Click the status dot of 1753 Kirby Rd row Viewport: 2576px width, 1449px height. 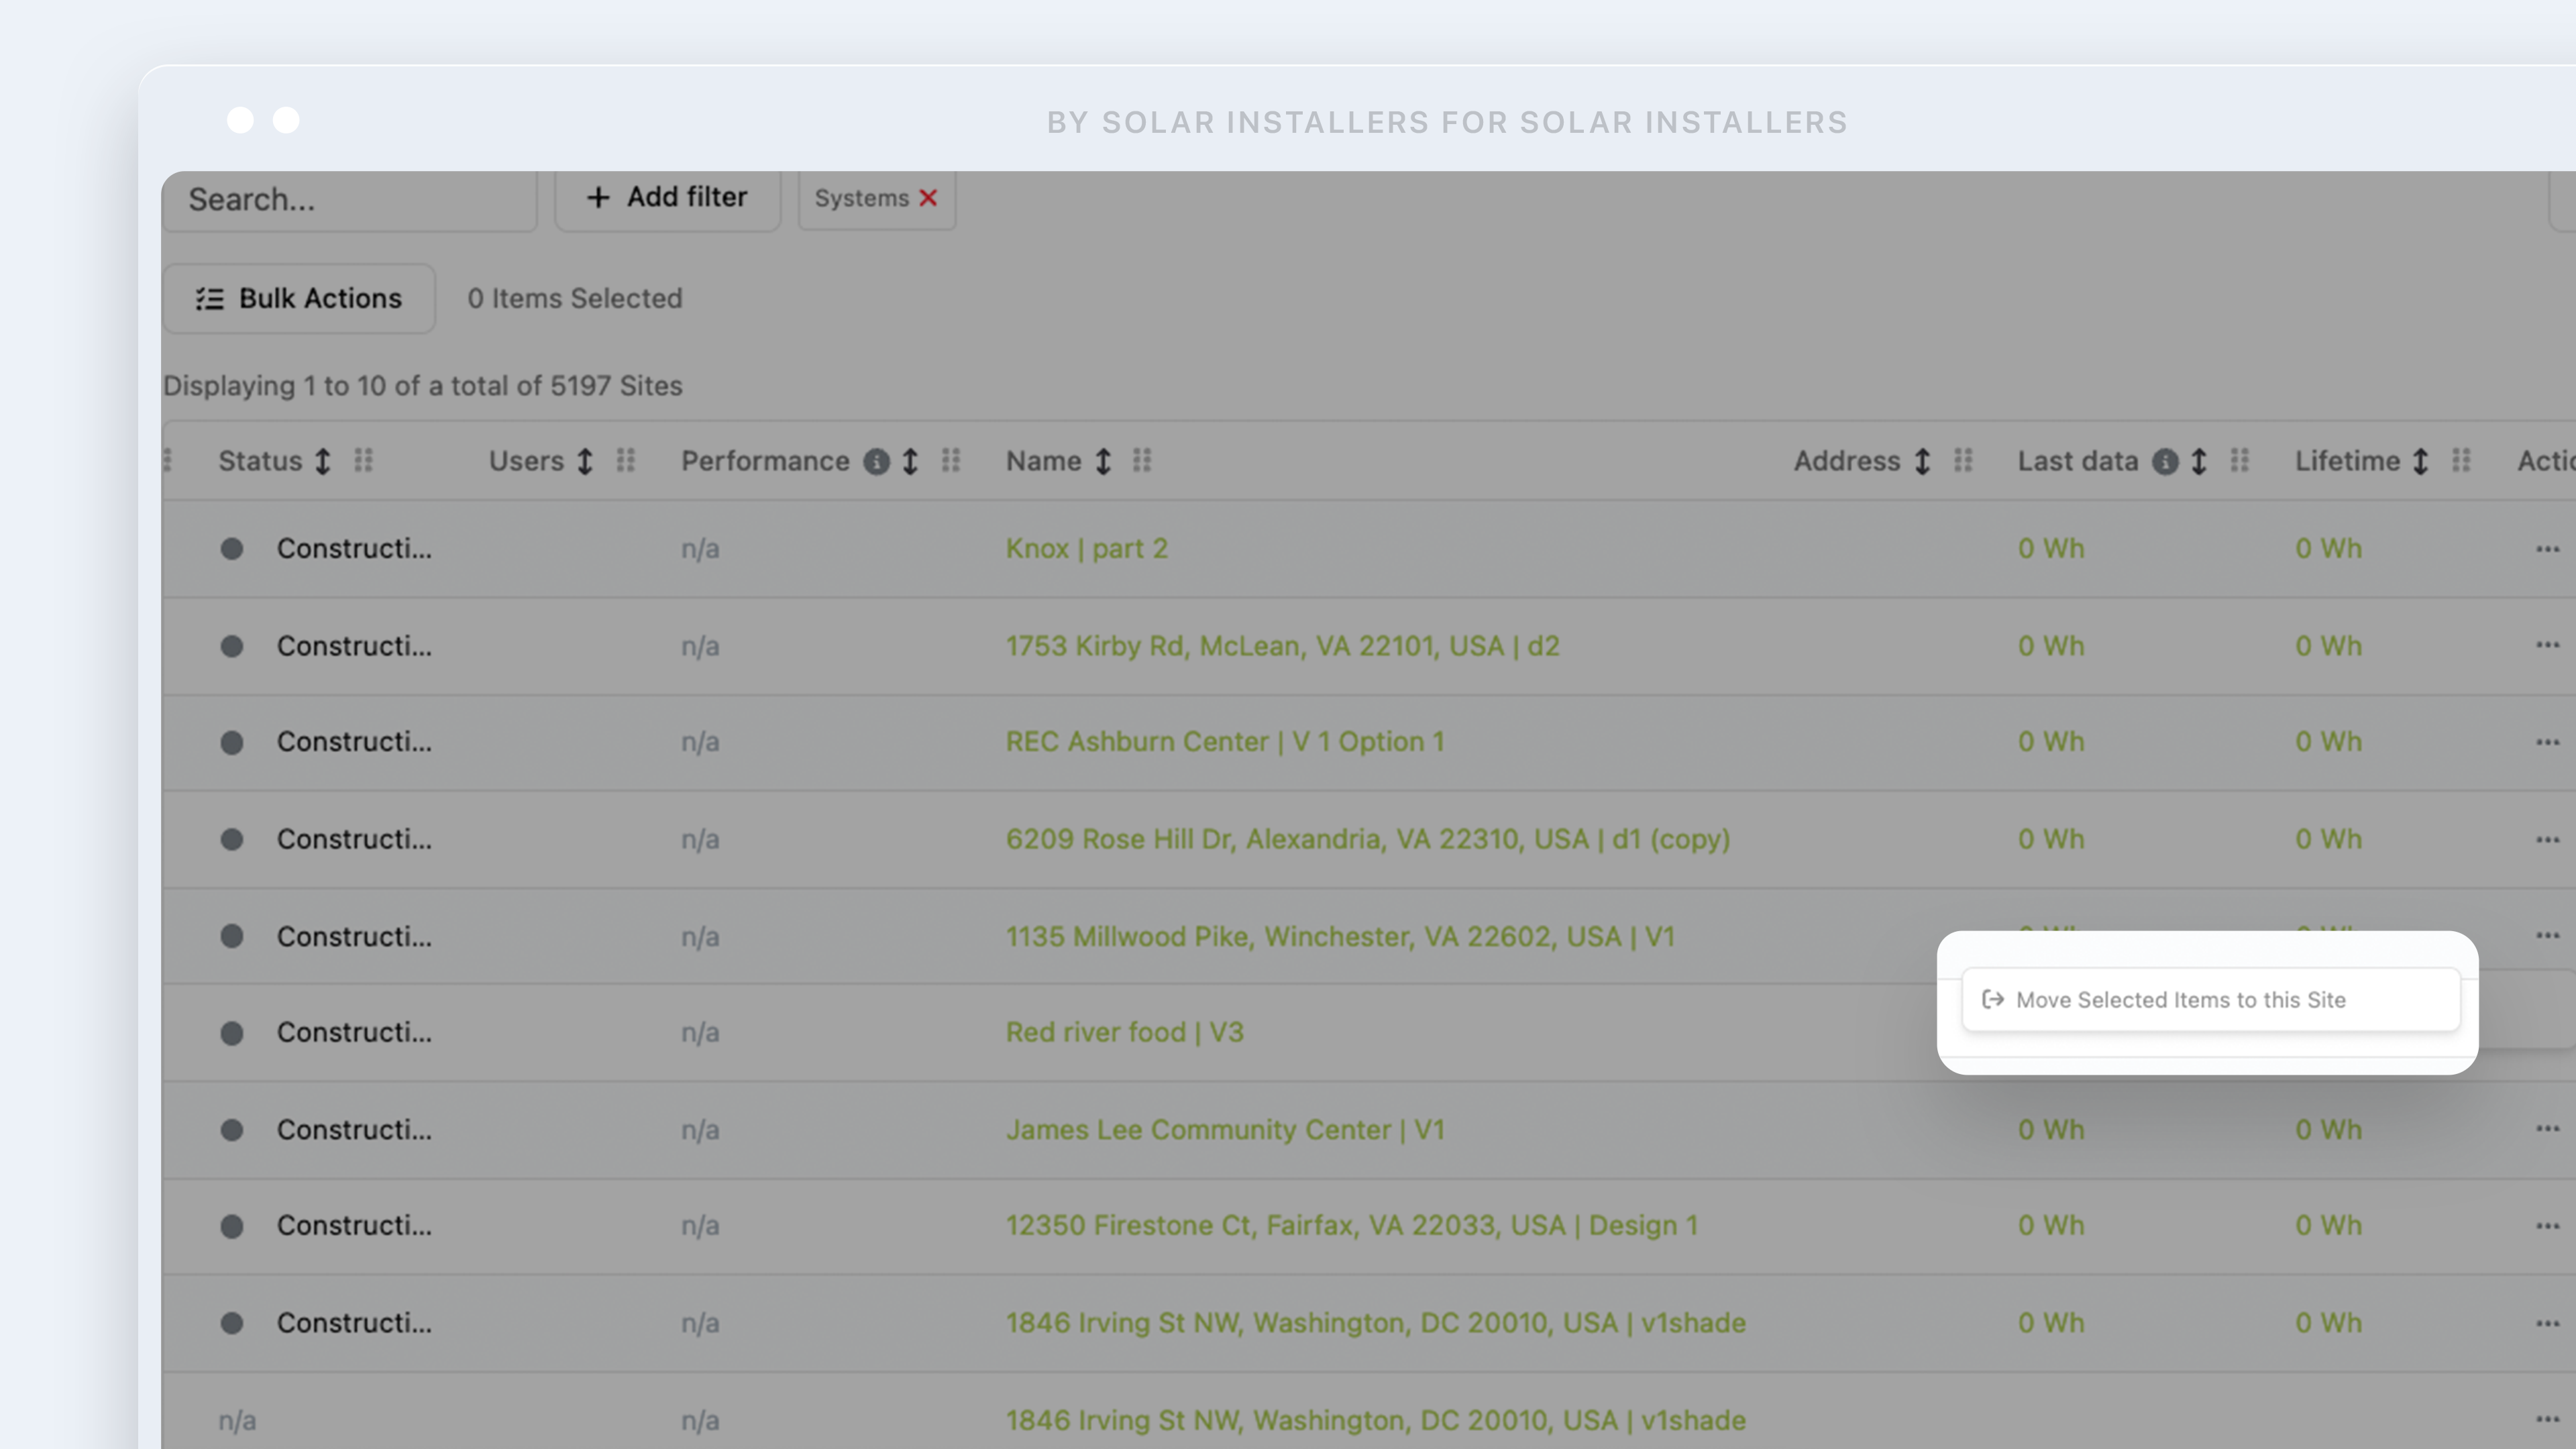(232, 646)
